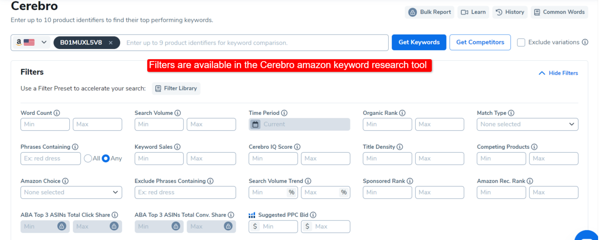Screen dimensions: 600x240
Task: Click the Learn icon
Action: [465, 12]
